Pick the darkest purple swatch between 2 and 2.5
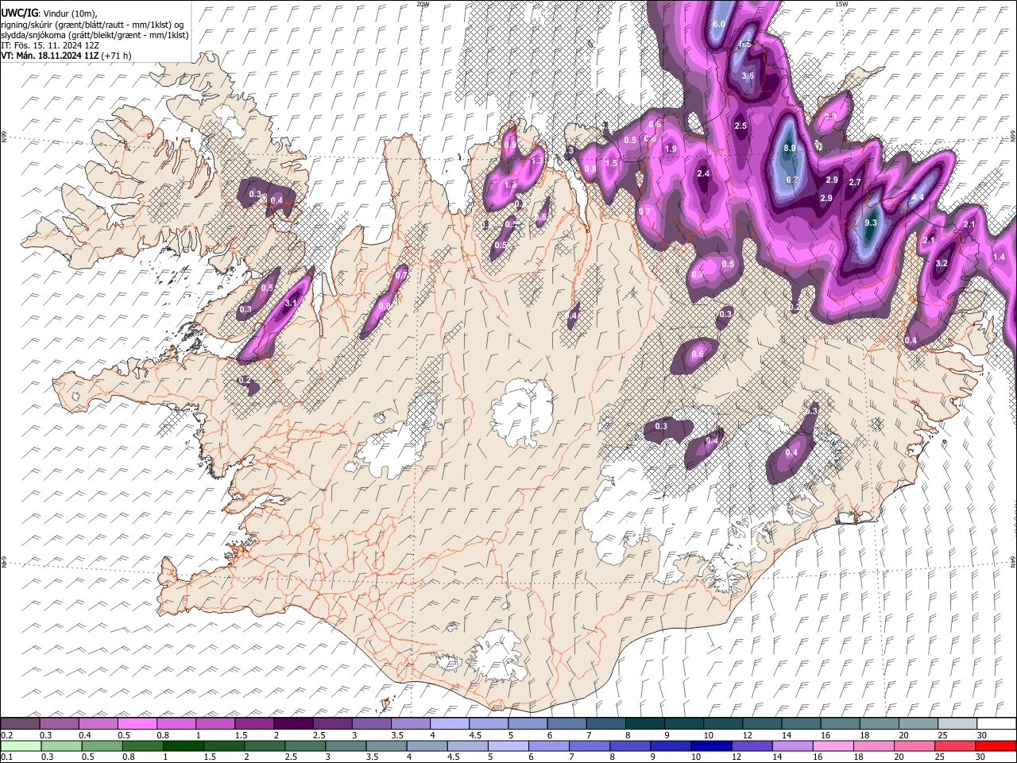Screen dimensions: 1017x763 293,723
